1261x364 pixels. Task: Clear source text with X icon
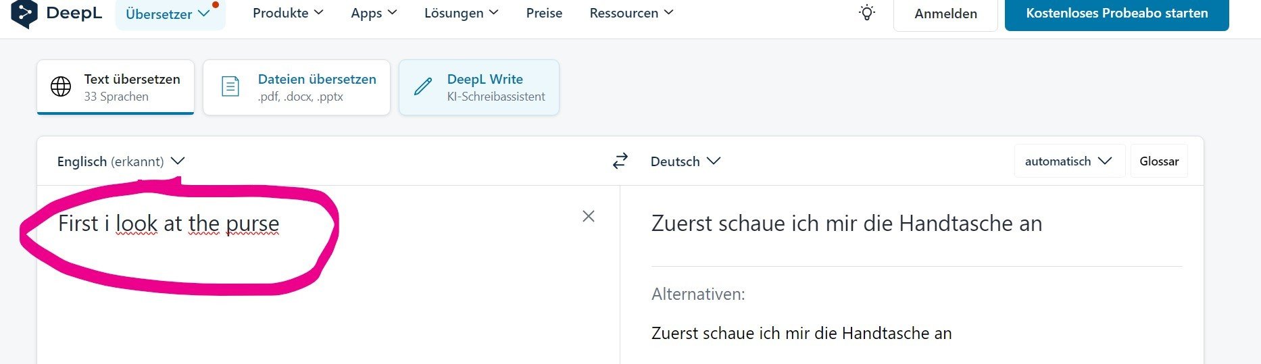(x=589, y=216)
